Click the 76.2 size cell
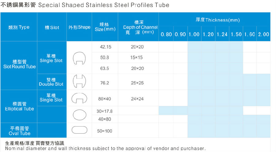Screen dimensions: 276x152 coord(105,83)
